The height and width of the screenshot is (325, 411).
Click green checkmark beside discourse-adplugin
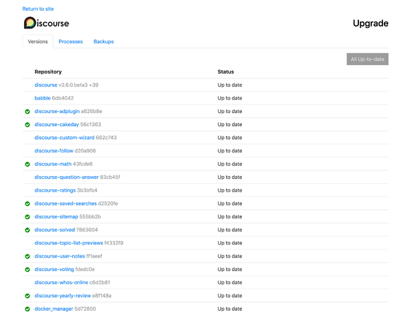pos(27,112)
